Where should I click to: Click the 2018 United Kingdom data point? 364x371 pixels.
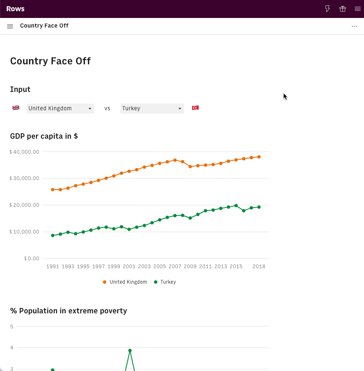click(x=259, y=157)
